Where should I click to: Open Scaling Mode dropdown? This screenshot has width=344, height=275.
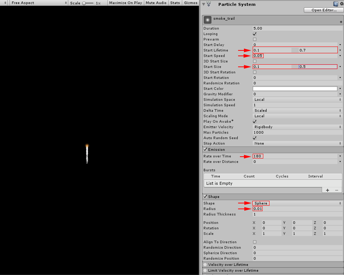(x=297, y=116)
